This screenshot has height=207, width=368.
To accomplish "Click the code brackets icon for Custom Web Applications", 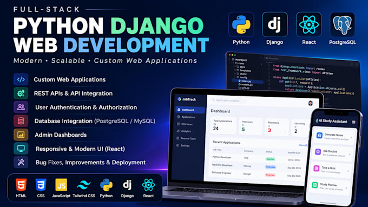I will point(21,79).
